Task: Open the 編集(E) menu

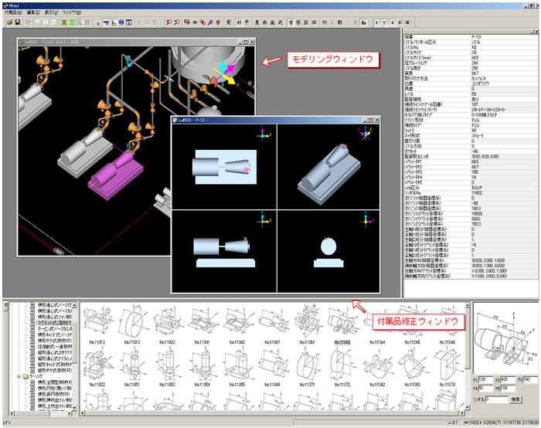Action: [34, 13]
